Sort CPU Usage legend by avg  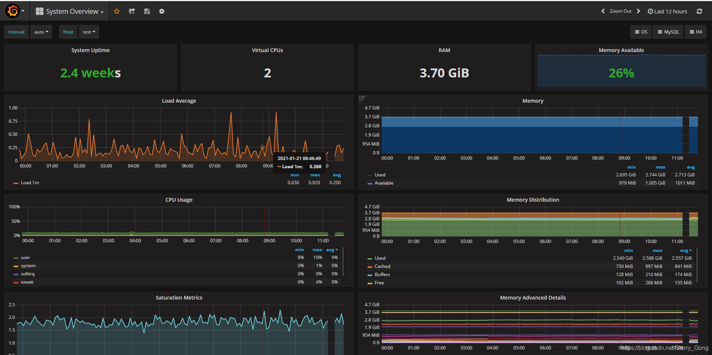[332, 250]
